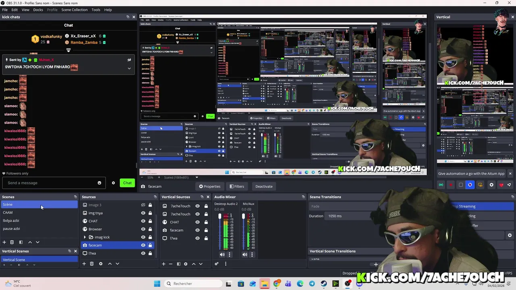This screenshot has width=516, height=290.
Task: Expand imag kick group
Action: 85,237
